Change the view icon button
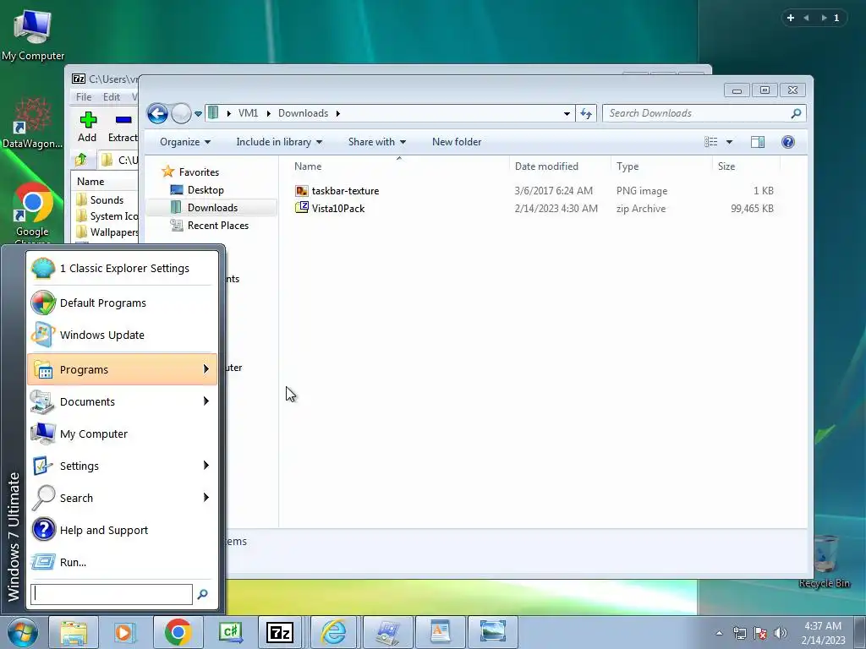Screen dimensions: 866x649 [x=710, y=142]
